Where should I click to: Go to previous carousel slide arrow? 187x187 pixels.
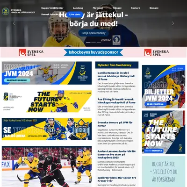pos(14,23)
